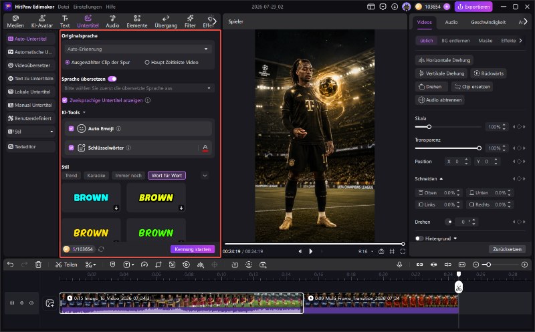
Task: Click the Kennung starten button
Action: 193,249
